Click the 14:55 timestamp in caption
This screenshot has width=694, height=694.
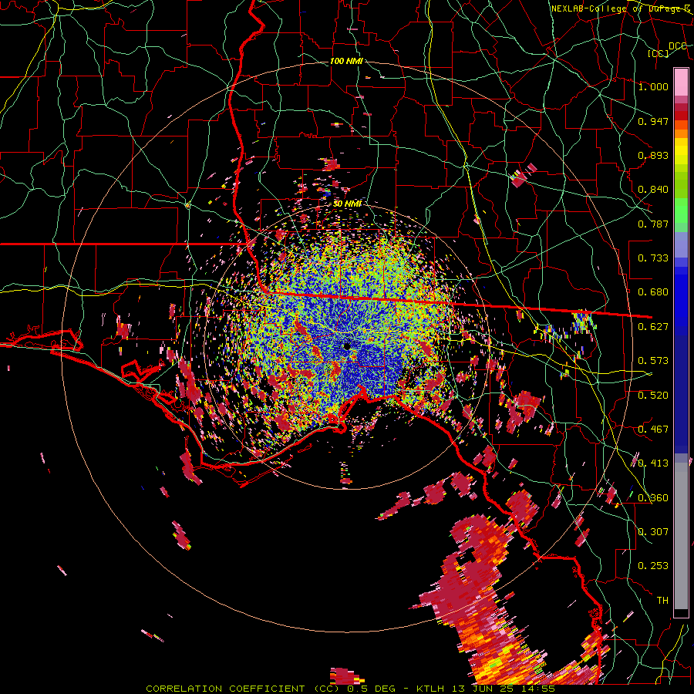[539, 689]
